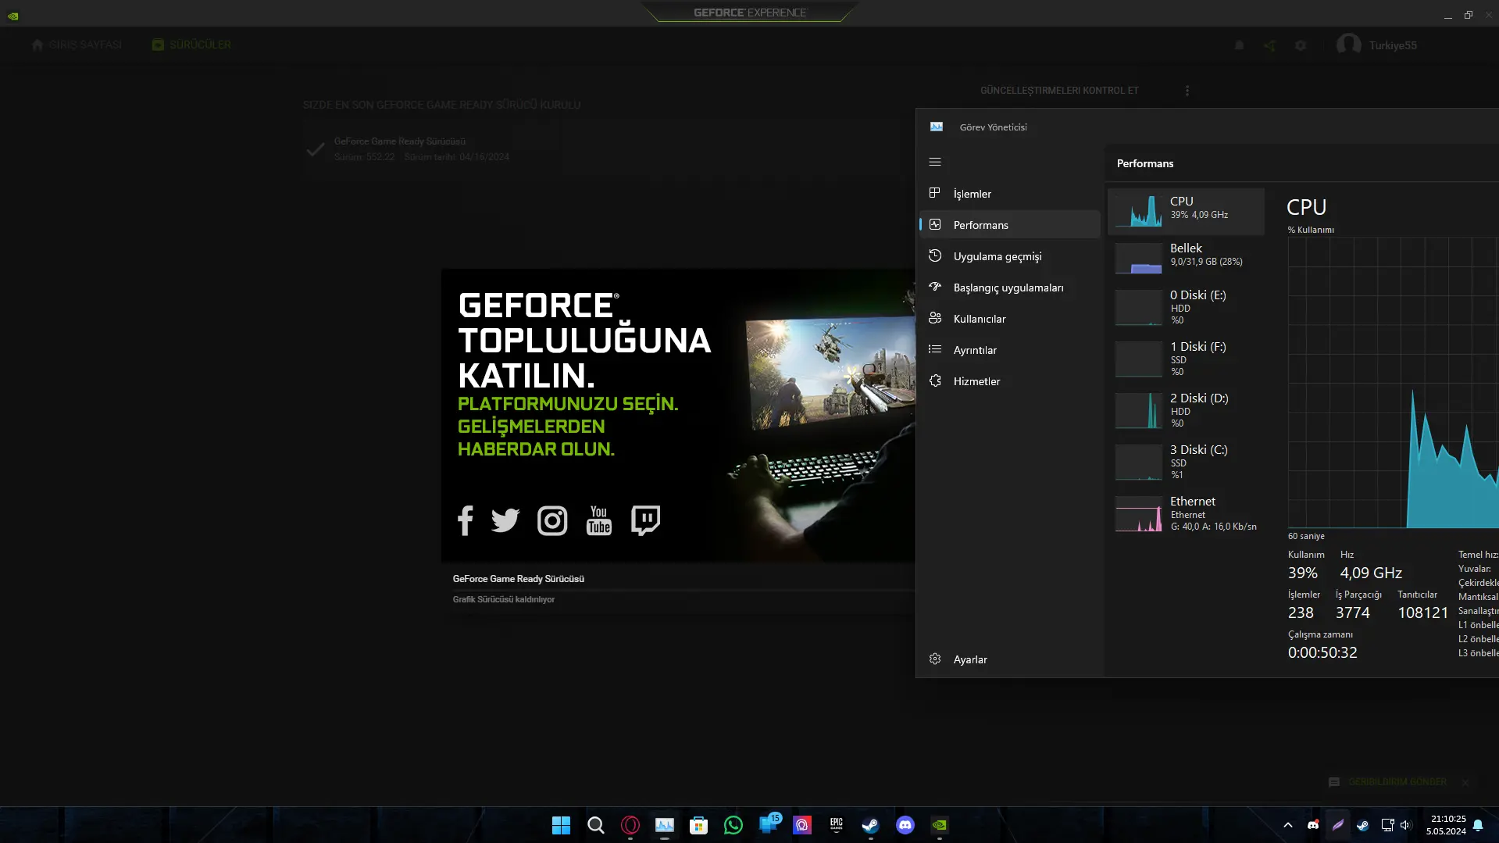1499x843 pixels.
Task: Select 1 Diski (F:) SSD entry
Action: click(1186, 359)
